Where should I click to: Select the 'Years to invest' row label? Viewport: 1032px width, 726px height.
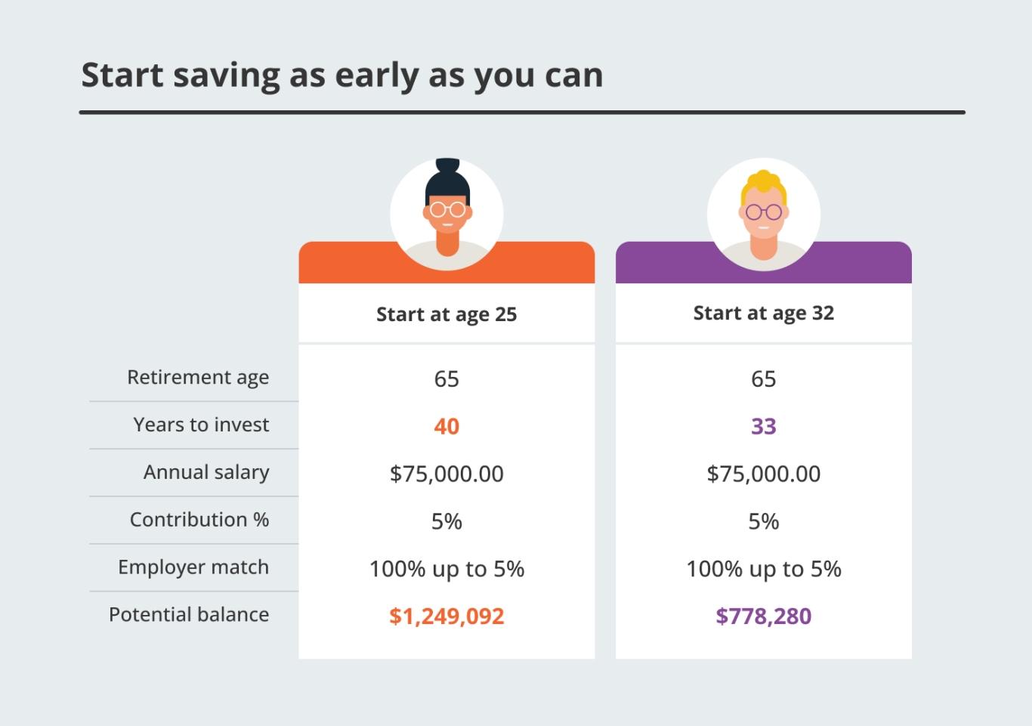click(x=201, y=425)
